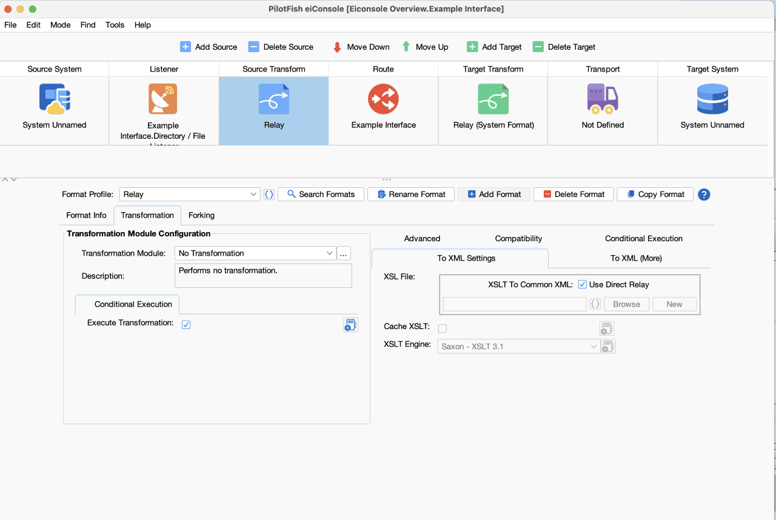Screen dimensions: 776x520
Task: Click the Move Up green arrow
Action: (x=406, y=47)
